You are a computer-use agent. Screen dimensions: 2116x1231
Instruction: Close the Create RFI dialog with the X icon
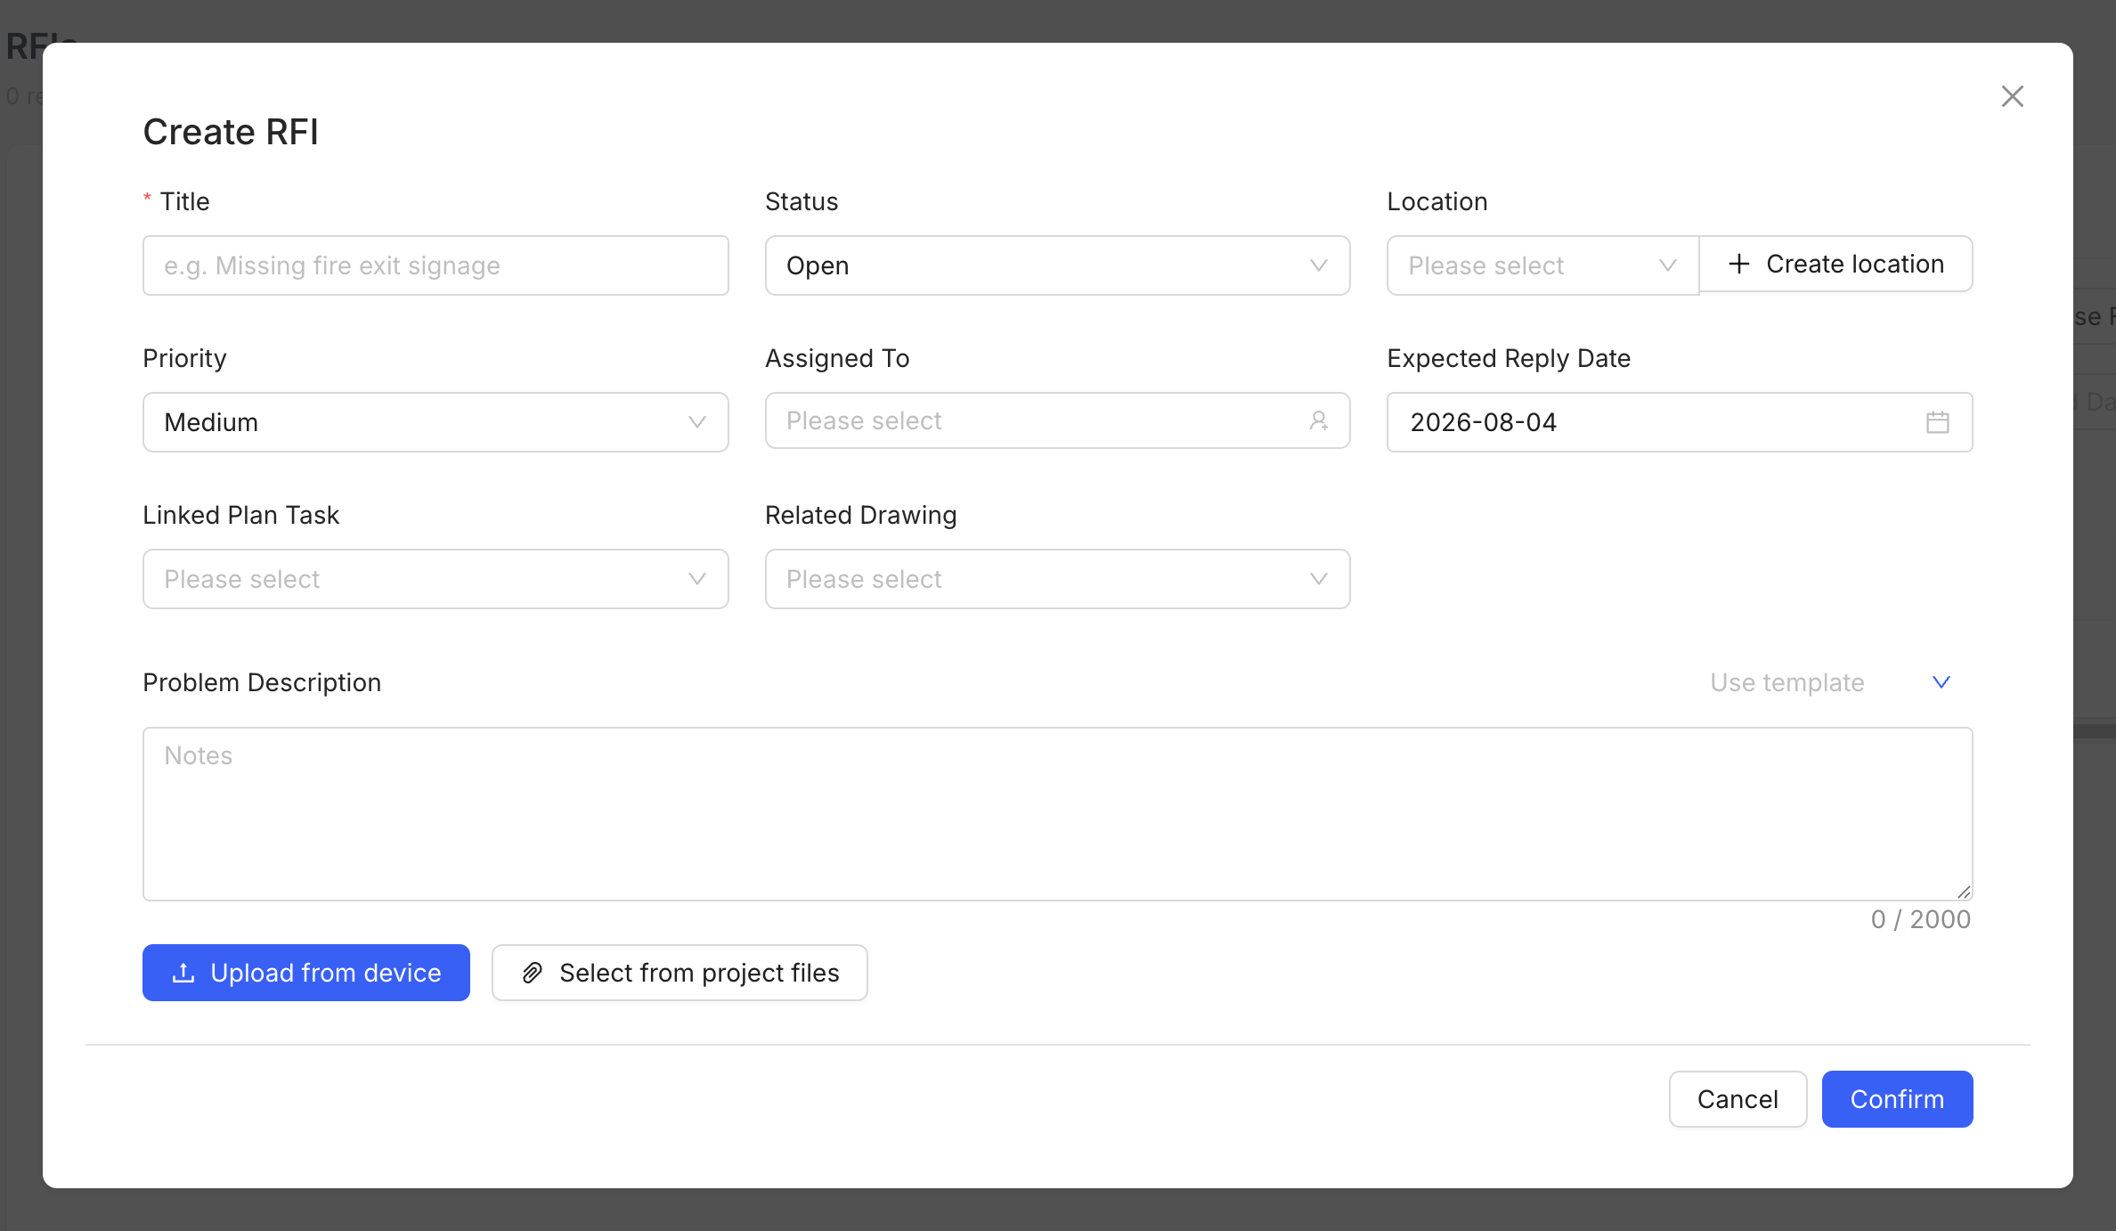click(2012, 96)
